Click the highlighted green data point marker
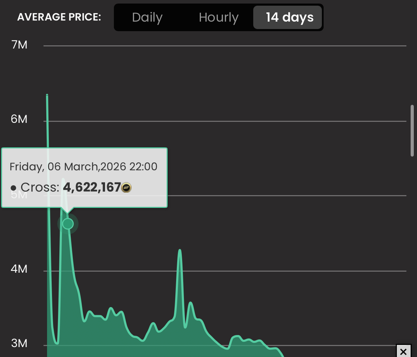This screenshot has width=417, height=357. (68, 224)
